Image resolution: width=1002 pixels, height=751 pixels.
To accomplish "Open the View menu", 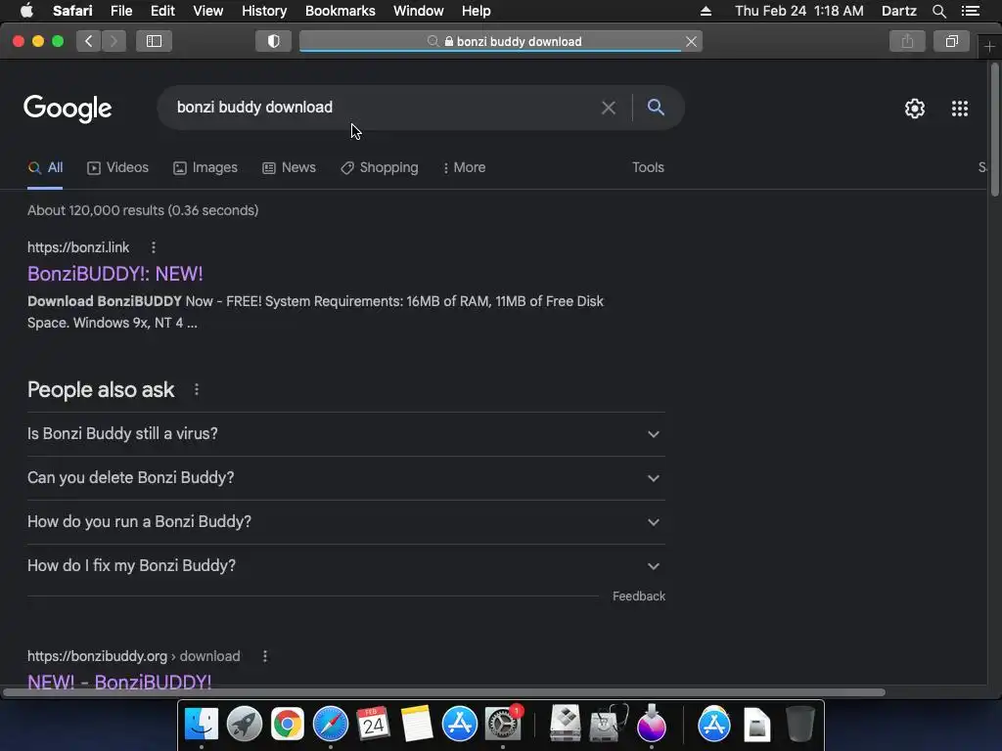I will point(208,11).
